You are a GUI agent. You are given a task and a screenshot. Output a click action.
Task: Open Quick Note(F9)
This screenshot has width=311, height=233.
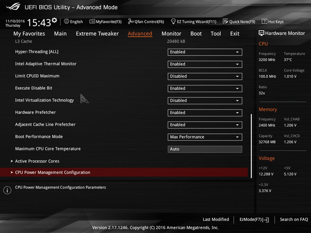point(239,22)
